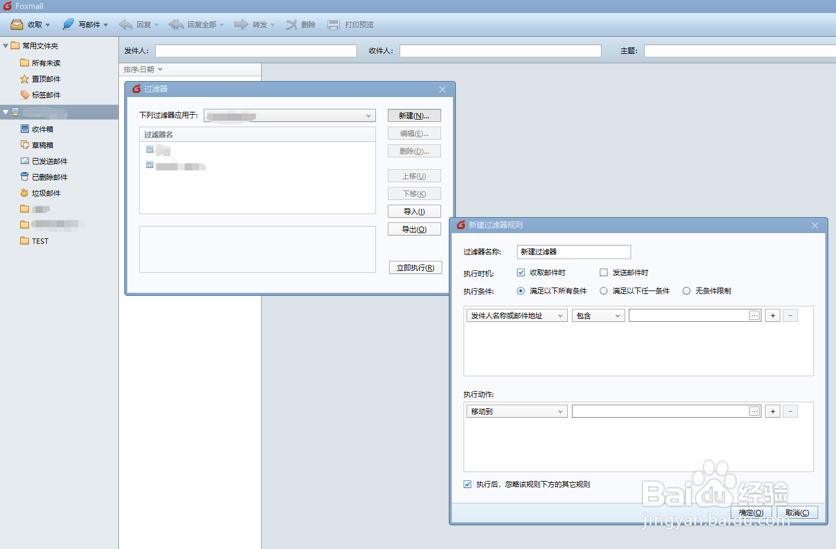Click the 收取 (Receive mail) icon
The image size is (836, 549).
[x=17, y=24]
